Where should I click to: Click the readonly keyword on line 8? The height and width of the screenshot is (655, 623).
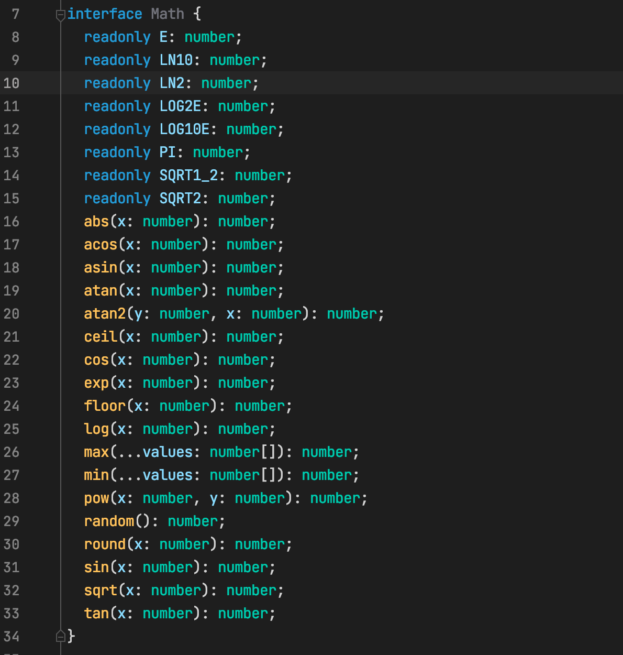[117, 37]
